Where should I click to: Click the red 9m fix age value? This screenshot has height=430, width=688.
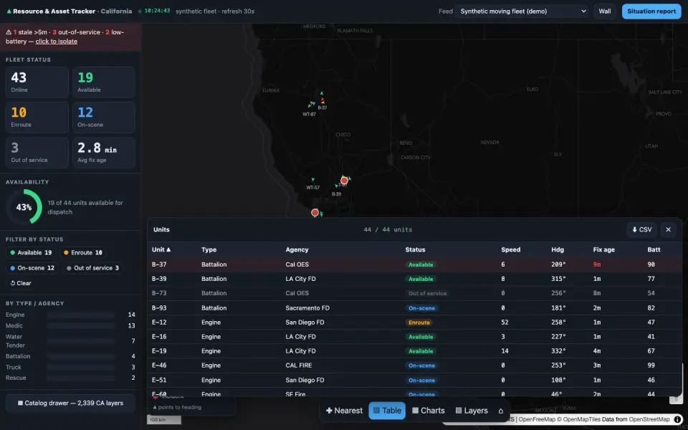(597, 264)
